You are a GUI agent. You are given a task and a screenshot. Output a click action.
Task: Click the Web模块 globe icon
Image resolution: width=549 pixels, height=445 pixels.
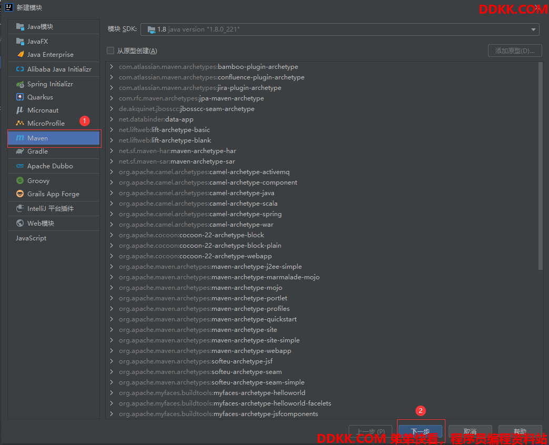(20, 223)
